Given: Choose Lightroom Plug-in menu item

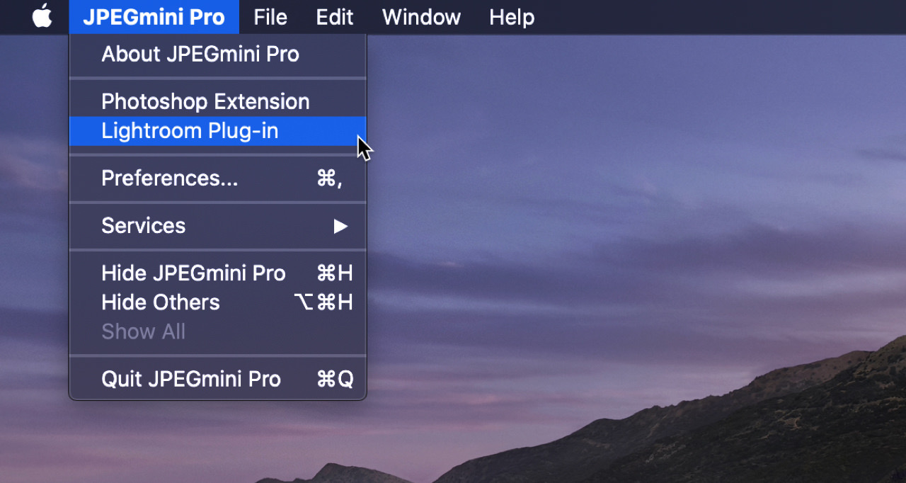Looking at the screenshot, I should tap(217, 131).
